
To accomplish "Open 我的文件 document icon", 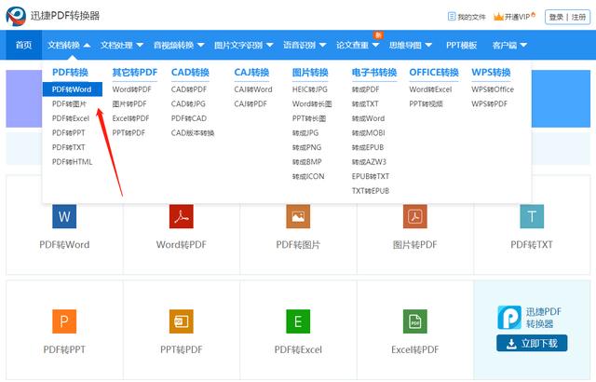I will (451, 17).
